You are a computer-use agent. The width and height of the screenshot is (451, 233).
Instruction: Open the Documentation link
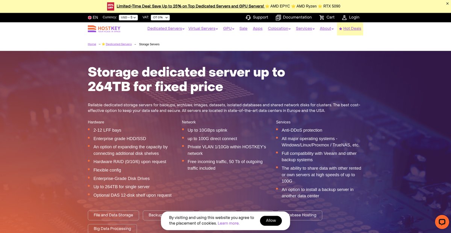click(x=297, y=17)
